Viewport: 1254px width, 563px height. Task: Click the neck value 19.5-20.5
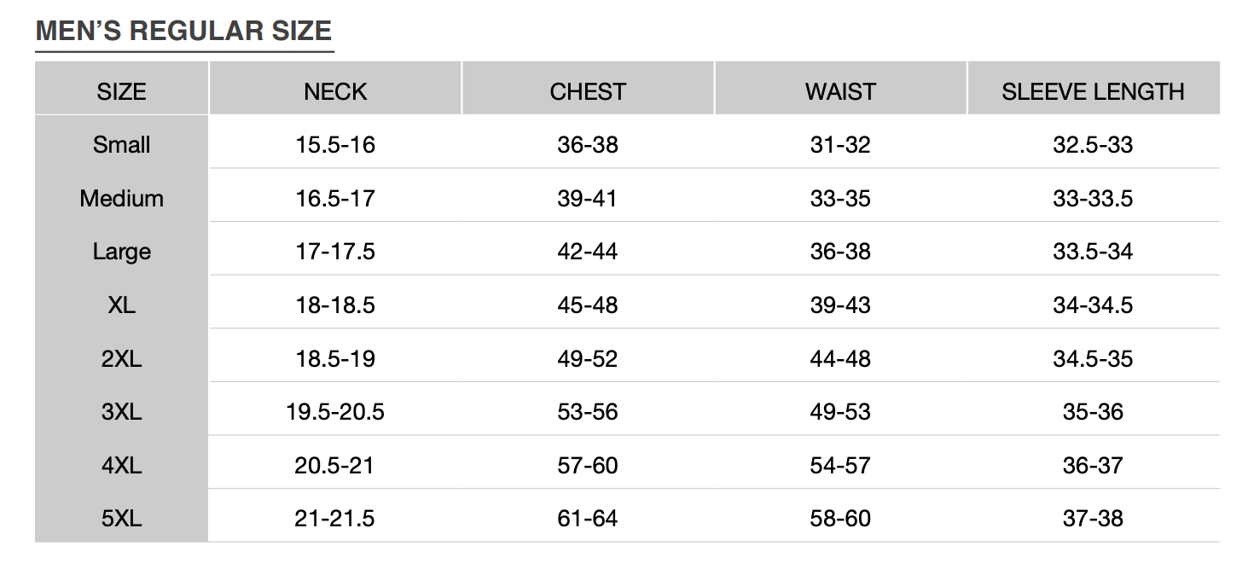point(335,412)
